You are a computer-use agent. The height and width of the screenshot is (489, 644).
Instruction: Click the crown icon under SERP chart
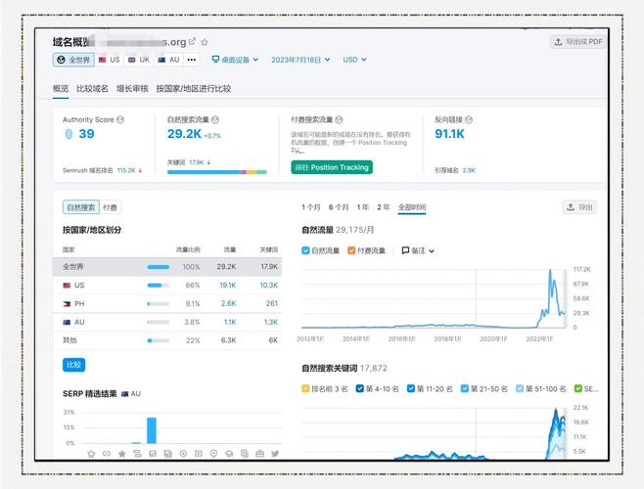point(91,454)
